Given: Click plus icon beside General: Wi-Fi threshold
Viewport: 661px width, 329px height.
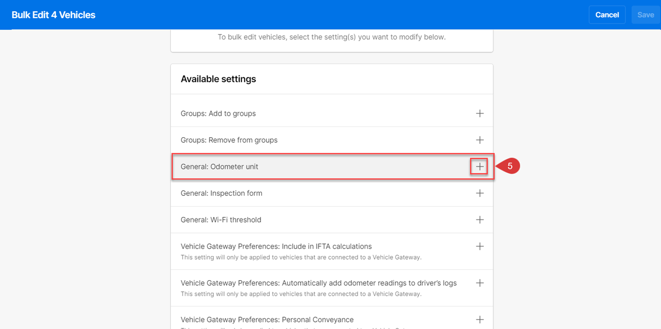Looking at the screenshot, I should pos(479,220).
